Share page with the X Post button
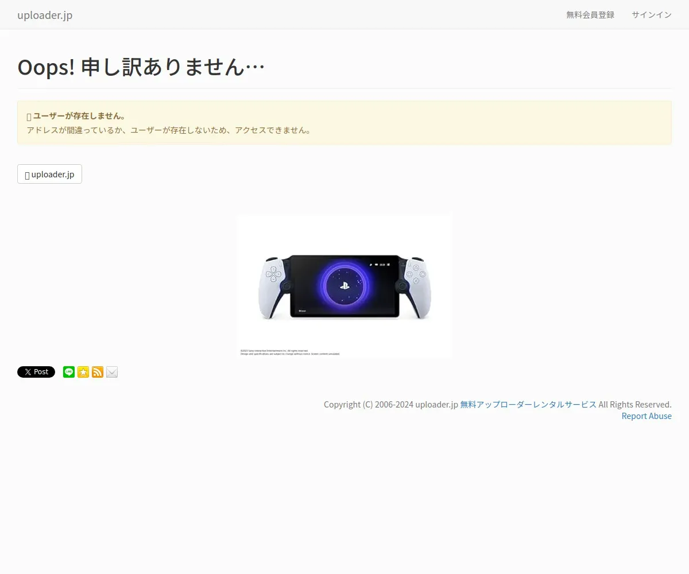 pyautogui.click(x=36, y=372)
